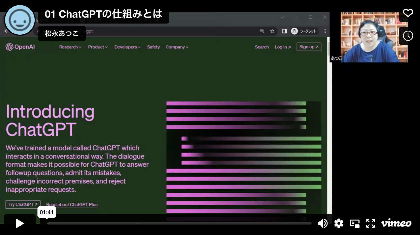Expand the Product dropdown menu
The width and height of the screenshot is (420, 235).
(98, 47)
